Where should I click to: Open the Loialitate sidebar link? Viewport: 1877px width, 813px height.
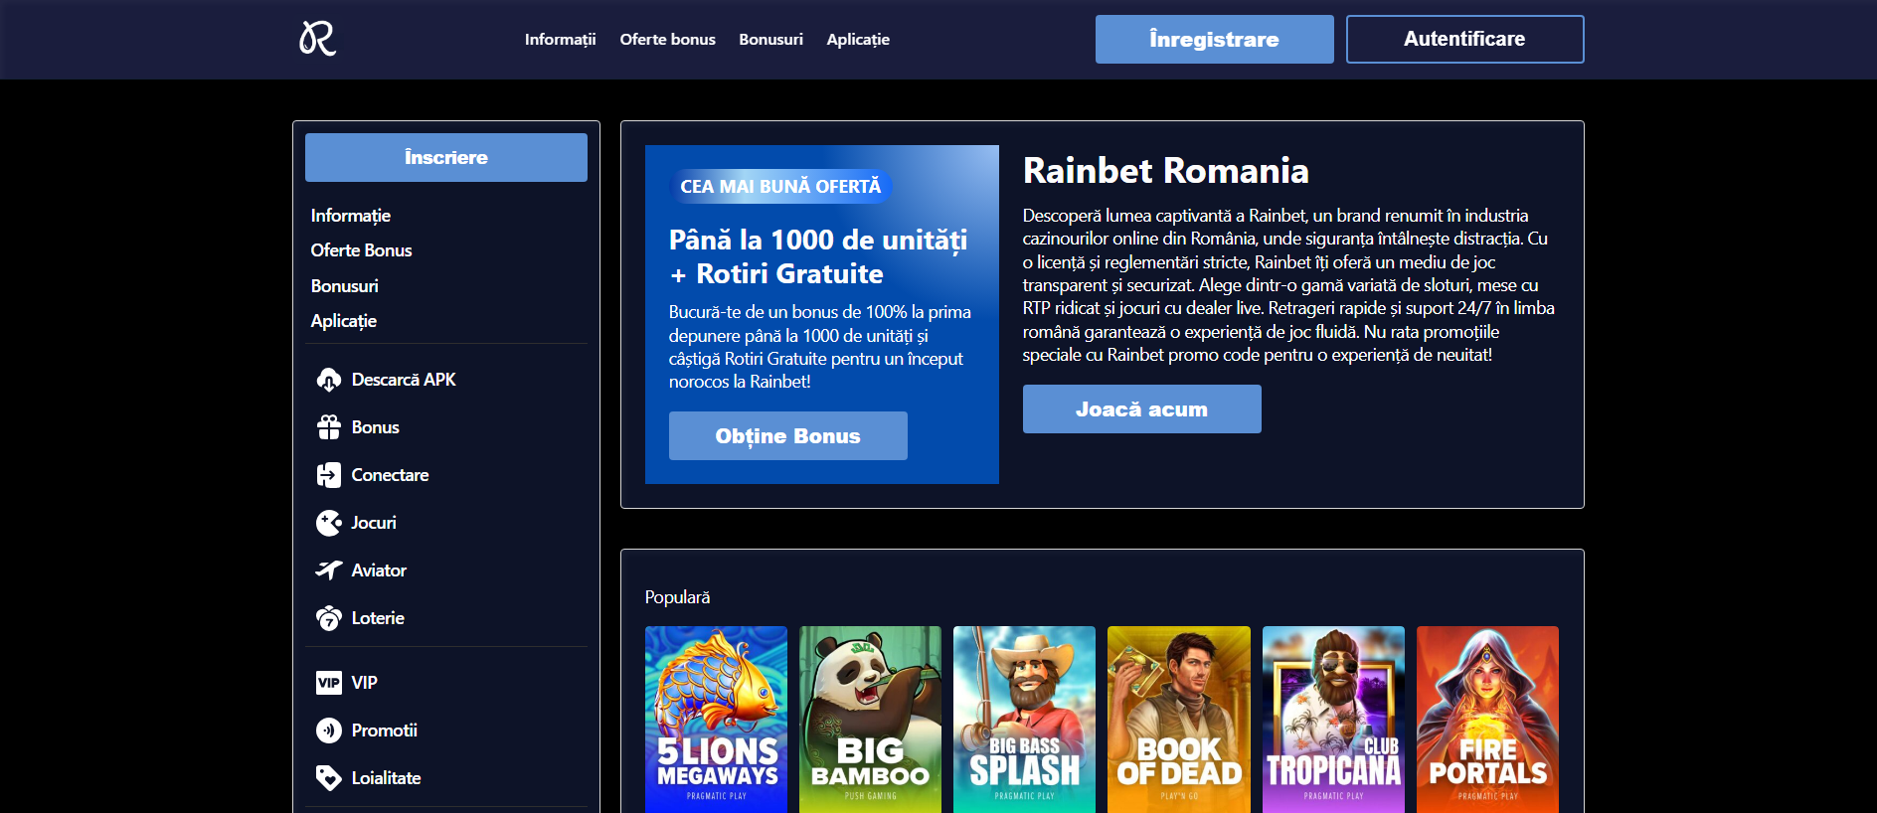(387, 778)
